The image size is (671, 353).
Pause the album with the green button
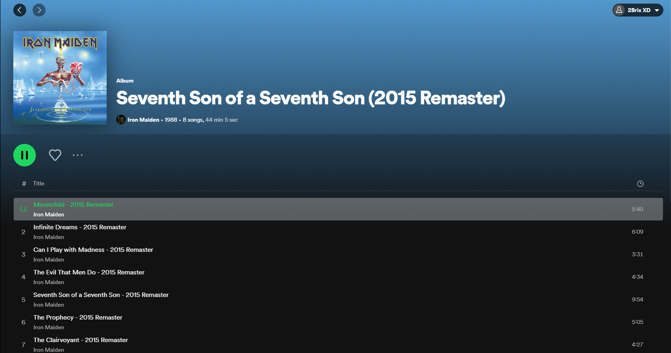pyautogui.click(x=25, y=155)
